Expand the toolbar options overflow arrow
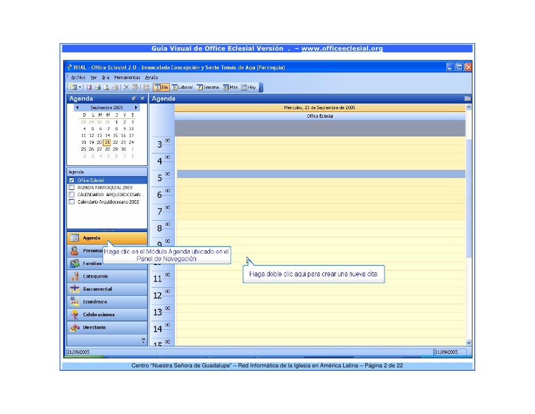This screenshot has width=535, height=414. pyautogui.click(x=261, y=88)
